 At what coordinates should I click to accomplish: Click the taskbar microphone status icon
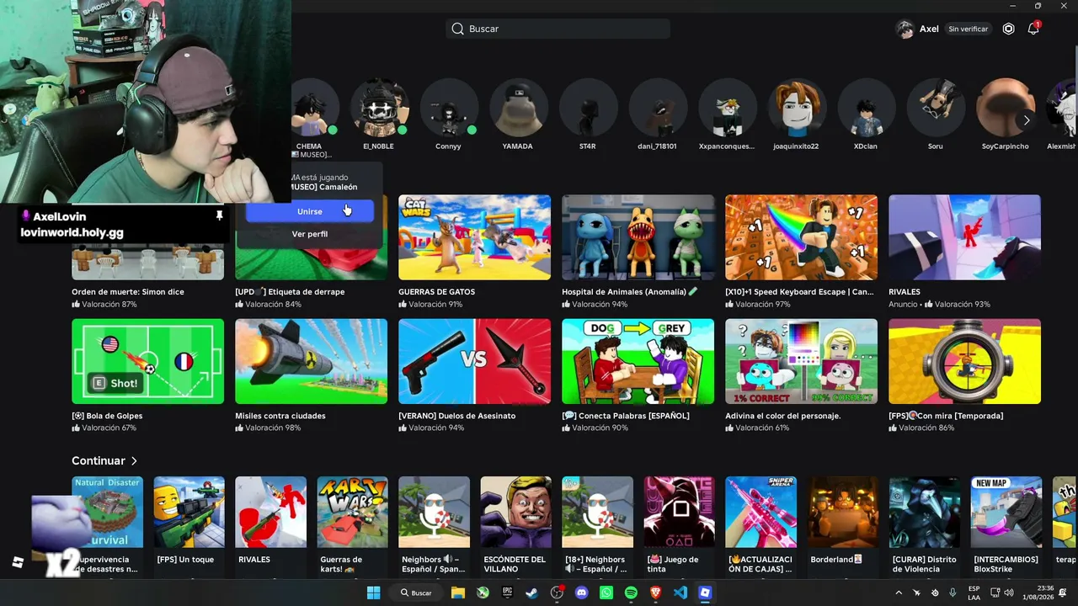point(953,593)
